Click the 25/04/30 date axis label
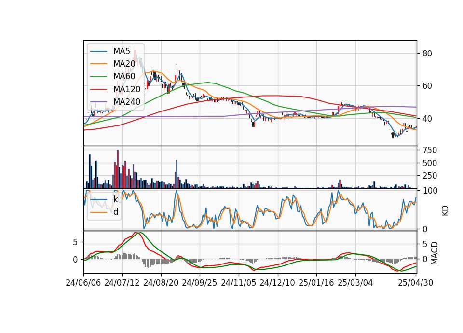Screen dimensions: 463x333 tap(416, 283)
